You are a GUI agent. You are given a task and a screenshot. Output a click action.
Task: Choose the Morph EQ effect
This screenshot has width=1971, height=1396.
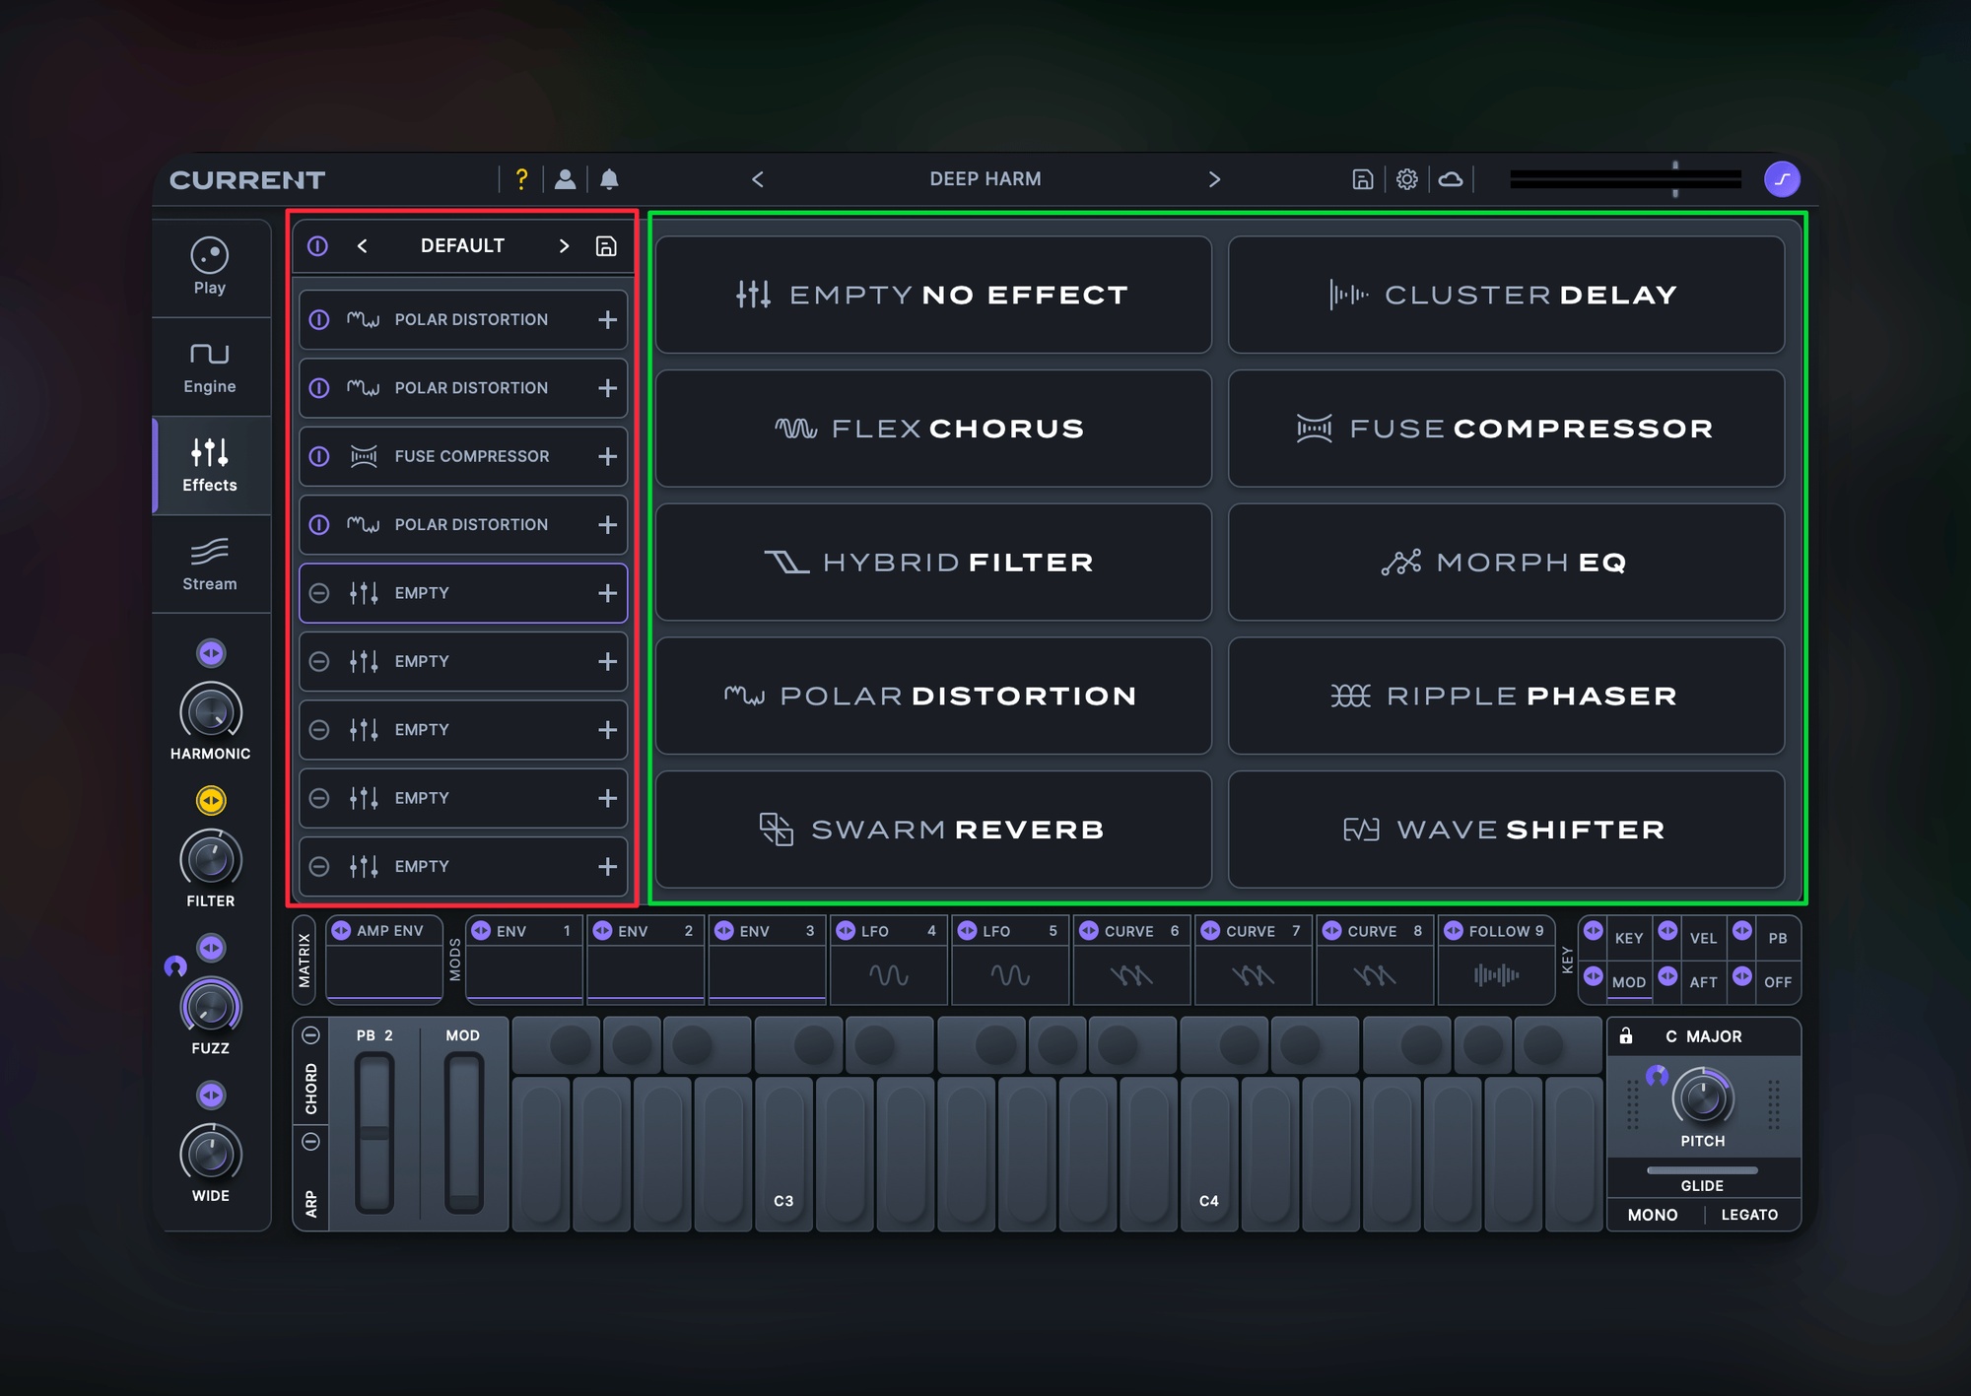1506,563
